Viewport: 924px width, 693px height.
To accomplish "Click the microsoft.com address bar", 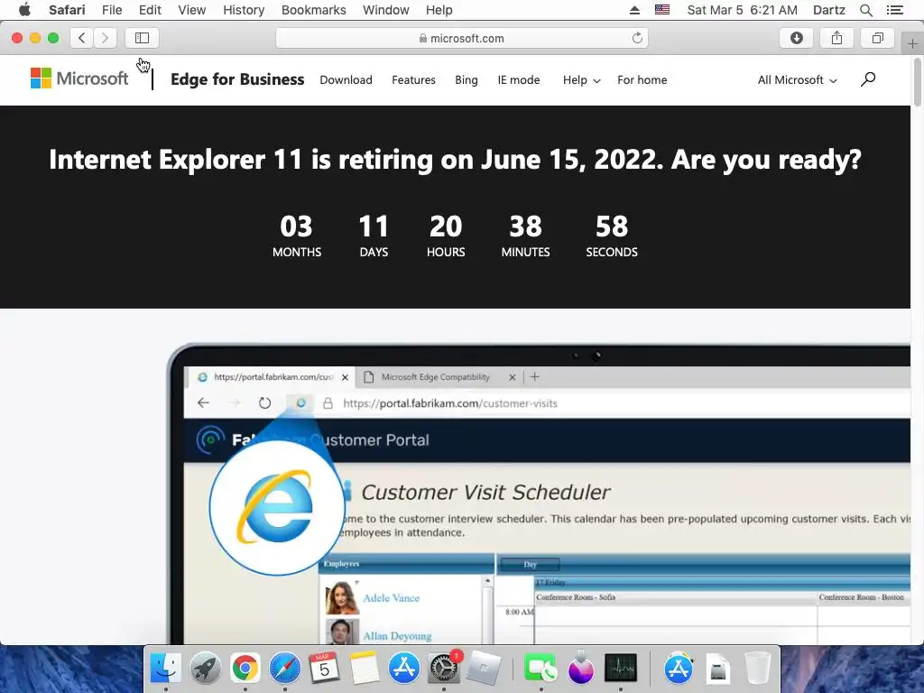I will coord(461,38).
